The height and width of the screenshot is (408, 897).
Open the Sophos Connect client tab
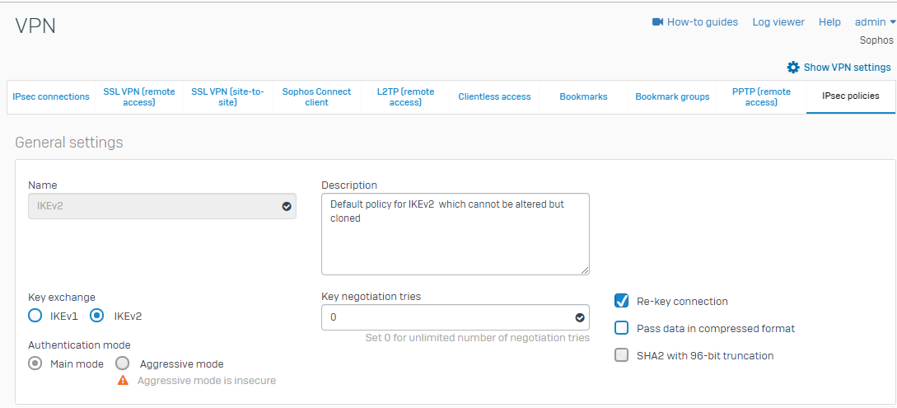click(x=316, y=97)
